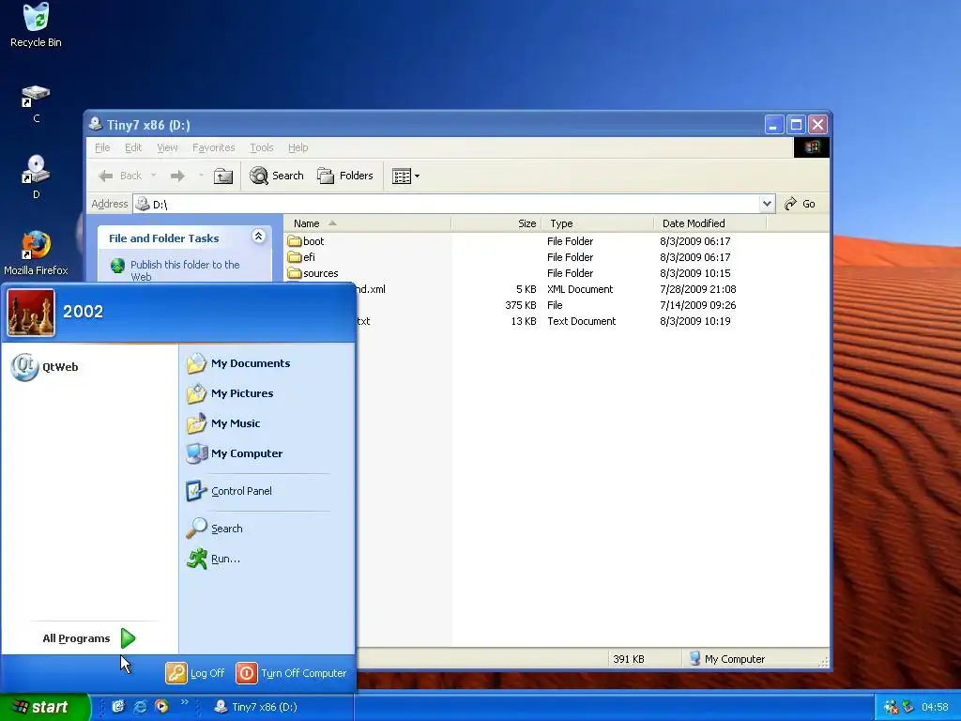Click the Search toolbar button

point(277,176)
